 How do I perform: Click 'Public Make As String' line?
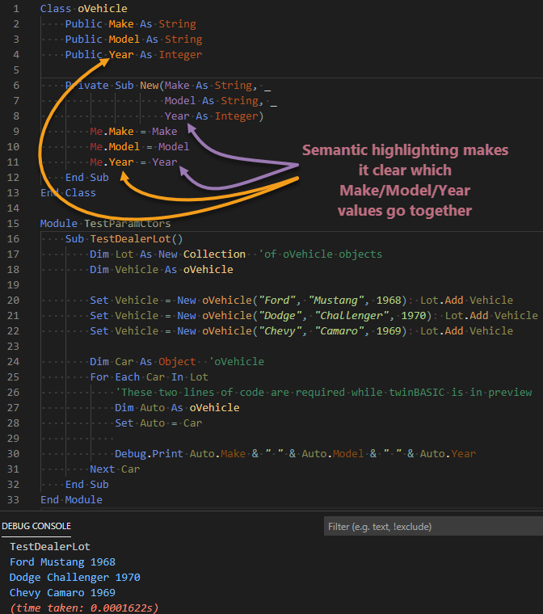130,24
